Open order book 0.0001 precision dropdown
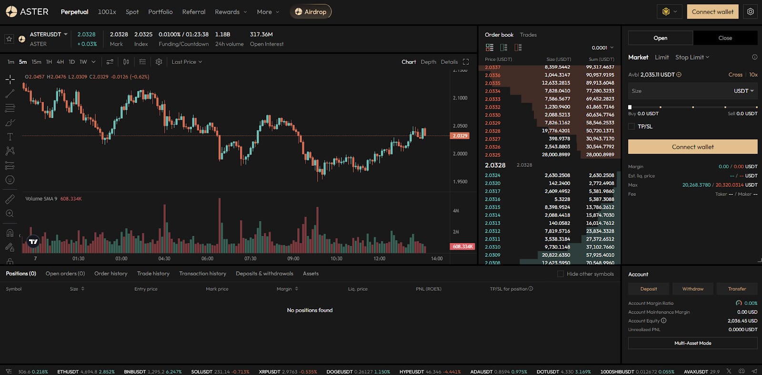The image size is (762, 375). tap(602, 48)
